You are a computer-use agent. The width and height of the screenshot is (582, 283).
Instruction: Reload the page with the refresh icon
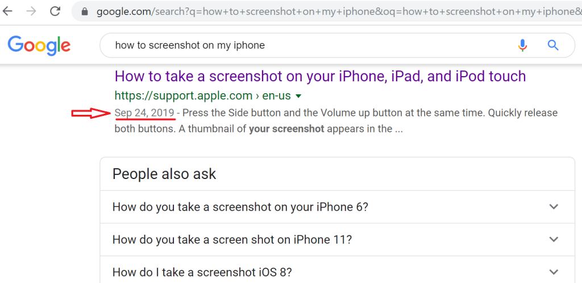55,11
